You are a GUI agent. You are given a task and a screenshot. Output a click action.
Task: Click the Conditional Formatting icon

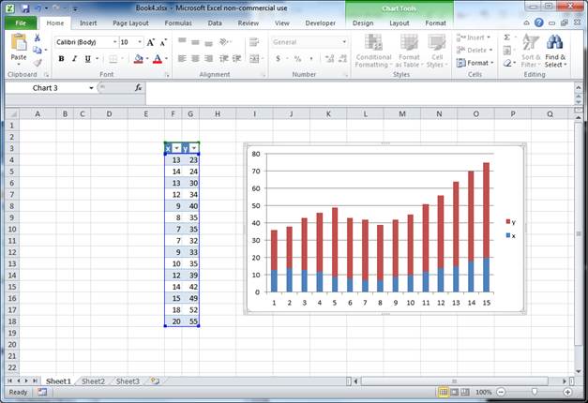point(373,42)
